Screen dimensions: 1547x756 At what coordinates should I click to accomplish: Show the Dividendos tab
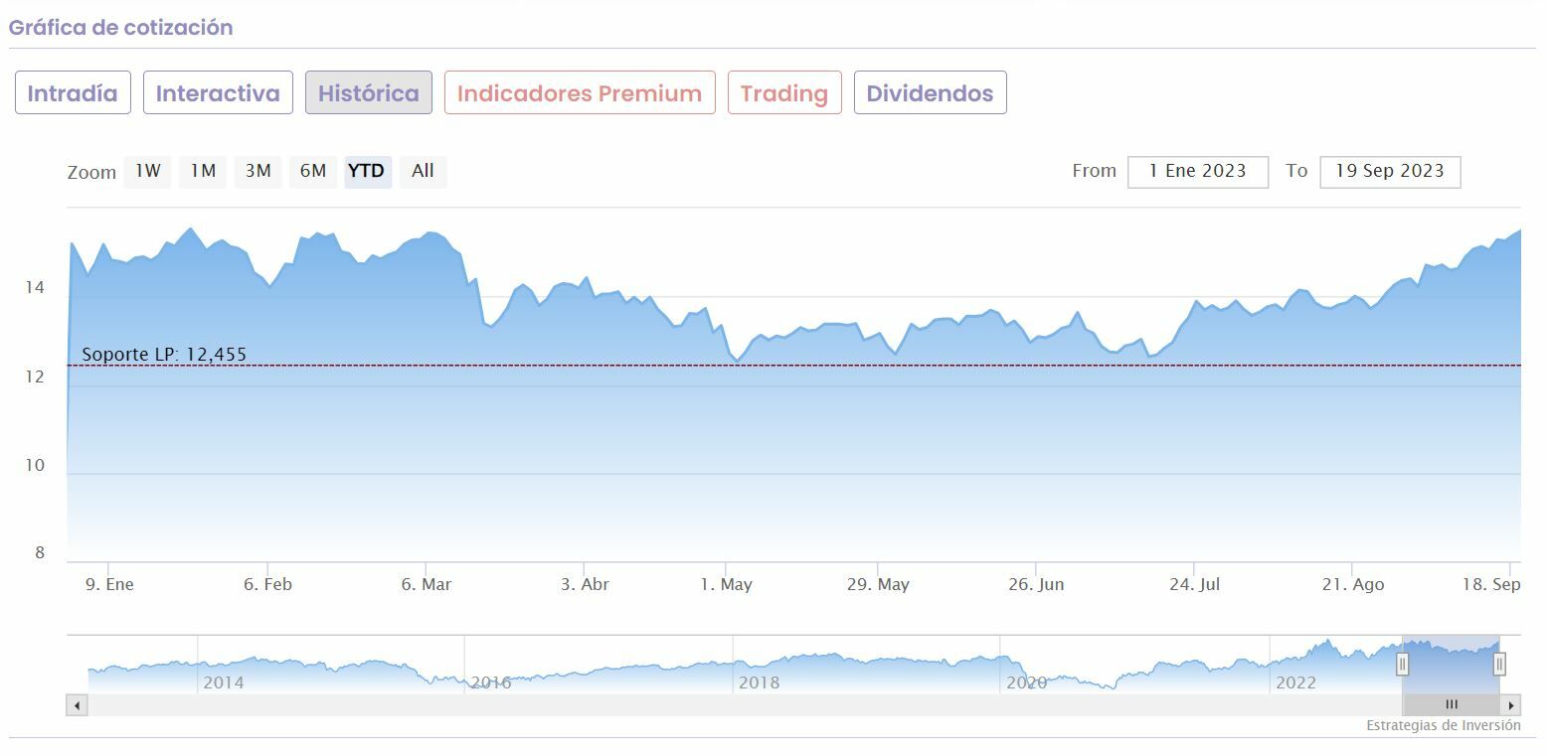point(930,93)
